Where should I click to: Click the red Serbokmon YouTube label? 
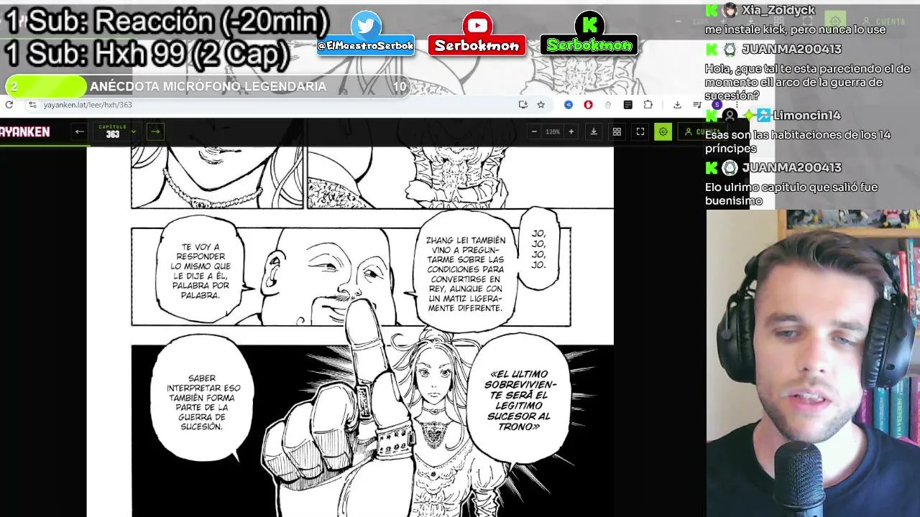point(477,45)
